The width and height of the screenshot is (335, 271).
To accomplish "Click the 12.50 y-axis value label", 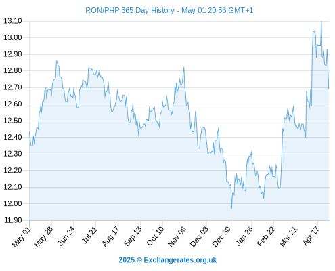I will 13,121.
